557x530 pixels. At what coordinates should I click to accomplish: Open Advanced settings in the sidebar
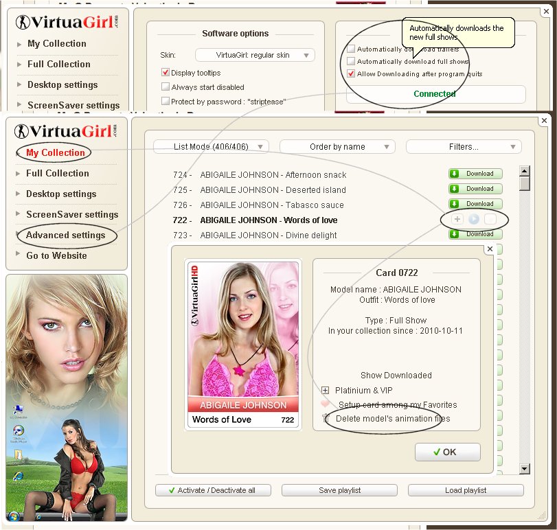tap(66, 235)
